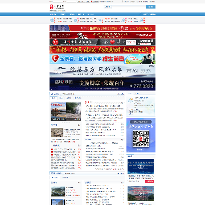Image resolution: width=205 pixels, height=205 pixels.
Task: Click the fourth category icon below the navigation bar
Action: [124, 20]
